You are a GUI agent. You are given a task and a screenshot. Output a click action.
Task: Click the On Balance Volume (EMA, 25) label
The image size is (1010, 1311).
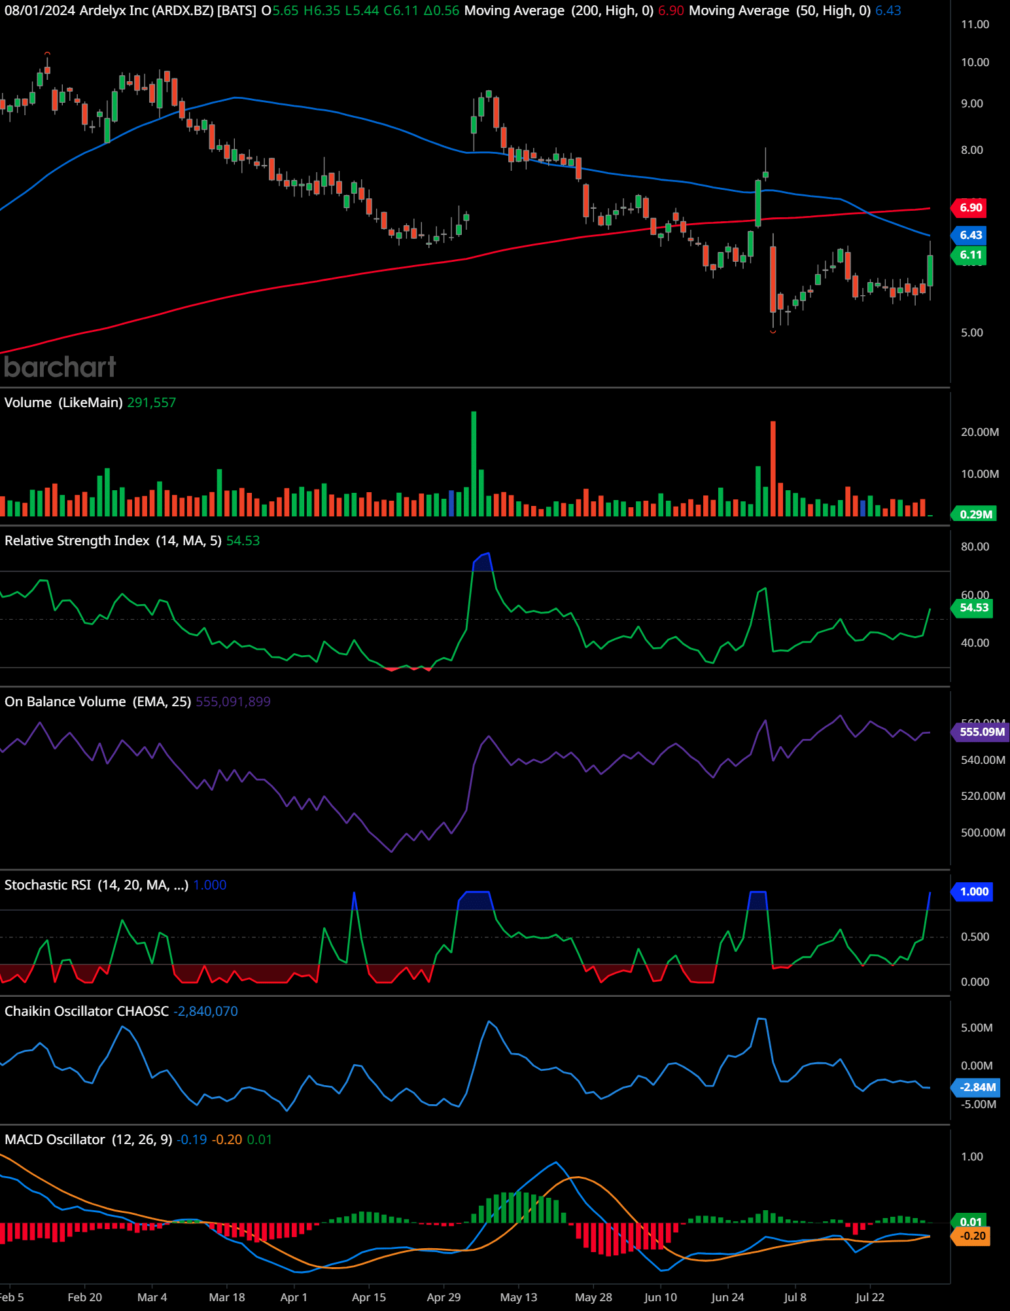tap(98, 702)
